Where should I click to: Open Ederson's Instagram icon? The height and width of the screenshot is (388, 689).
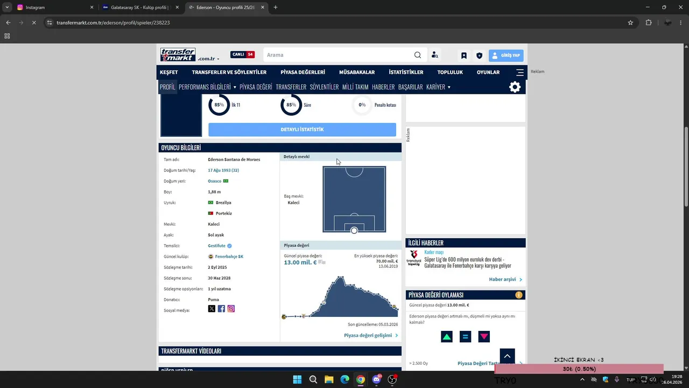tap(231, 309)
